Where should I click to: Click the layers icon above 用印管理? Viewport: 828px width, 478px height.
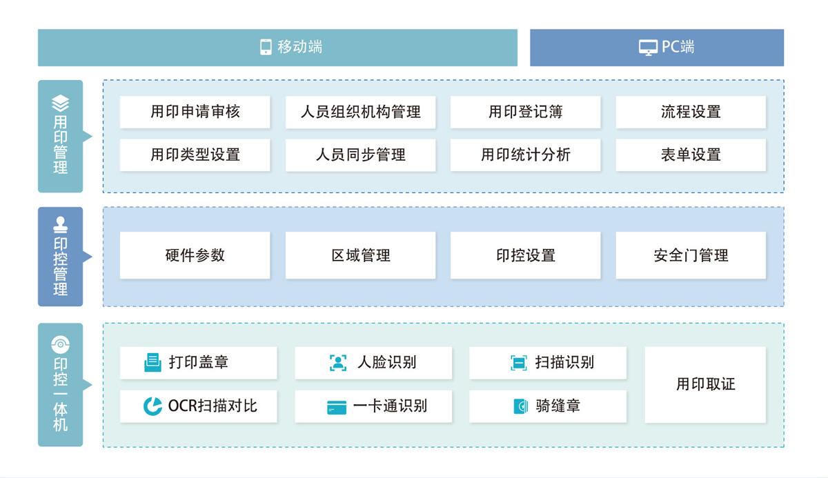click(61, 103)
